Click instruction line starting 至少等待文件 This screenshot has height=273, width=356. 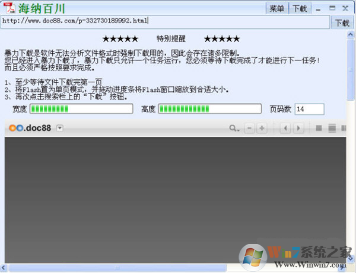pyautogui.click(x=53, y=82)
